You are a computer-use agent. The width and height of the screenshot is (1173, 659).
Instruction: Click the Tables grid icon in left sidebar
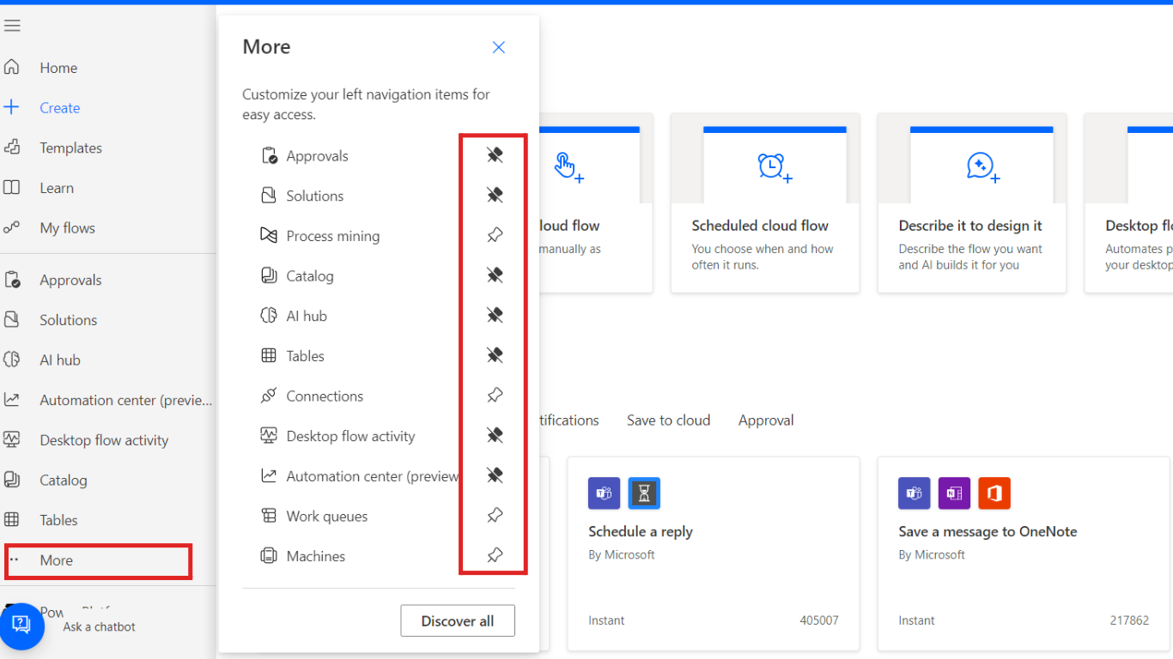click(11, 520)
